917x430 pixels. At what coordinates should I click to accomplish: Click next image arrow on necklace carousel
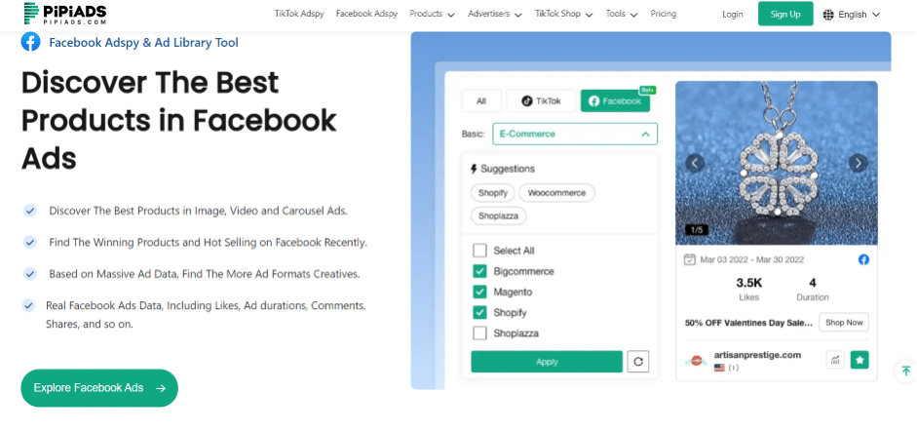point(858,163)
